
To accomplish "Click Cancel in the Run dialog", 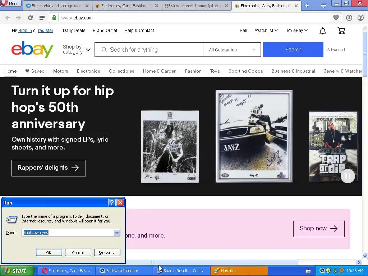I will (x=78, y=253).
